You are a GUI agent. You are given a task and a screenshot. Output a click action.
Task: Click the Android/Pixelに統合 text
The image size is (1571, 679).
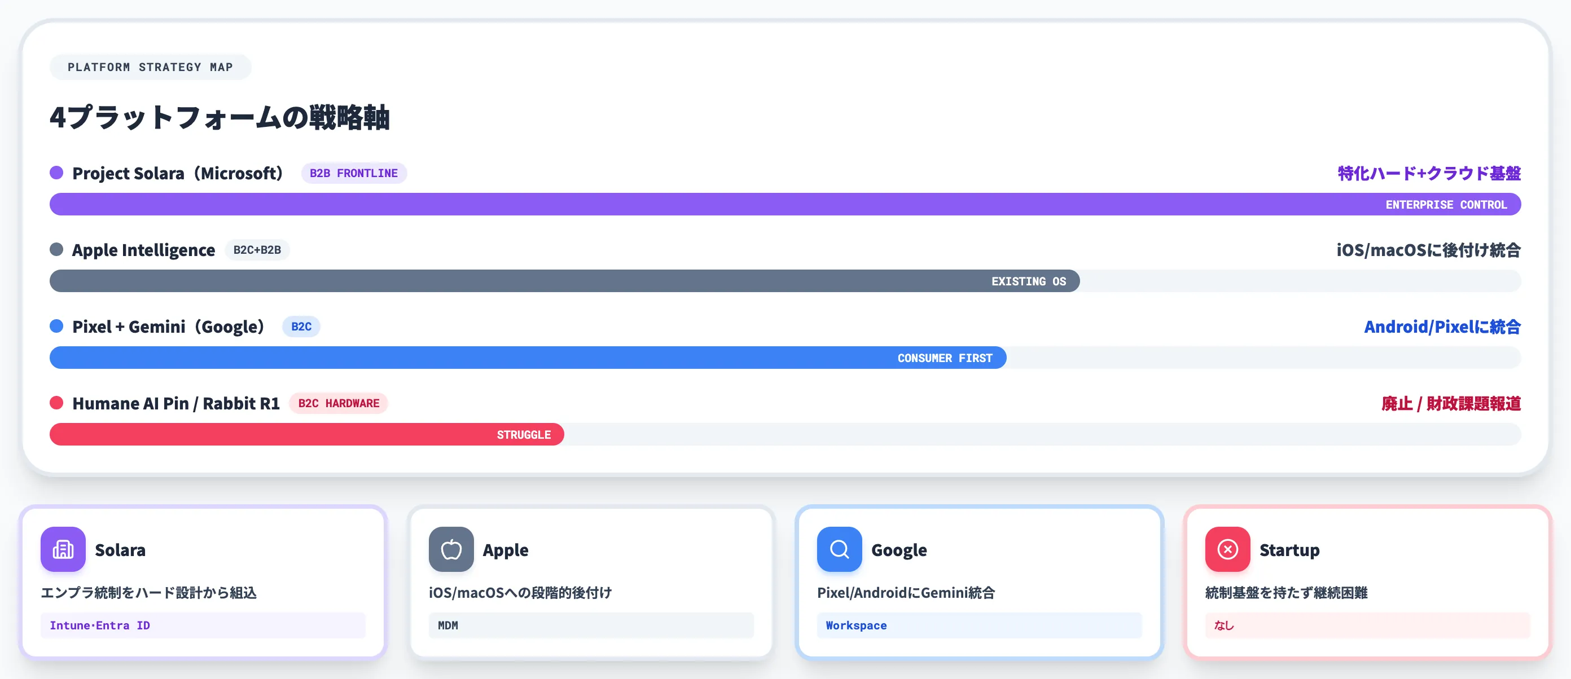1442,327
